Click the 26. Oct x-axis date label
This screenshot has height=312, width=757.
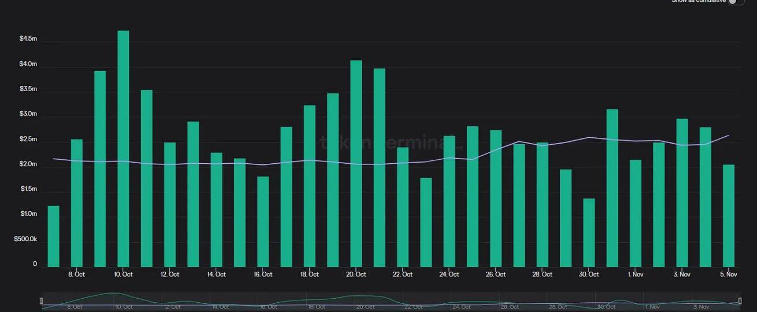coord(496,275)
